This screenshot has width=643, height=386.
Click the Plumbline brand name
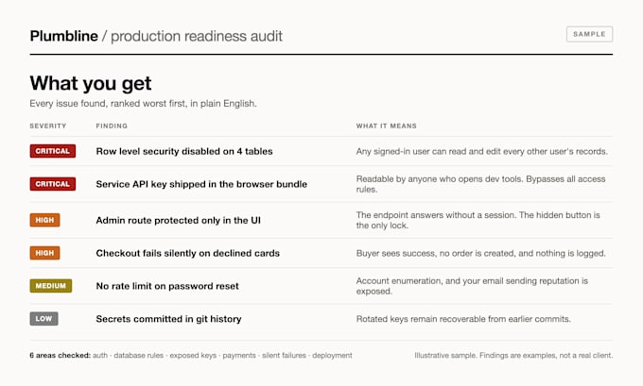point(64,36)
